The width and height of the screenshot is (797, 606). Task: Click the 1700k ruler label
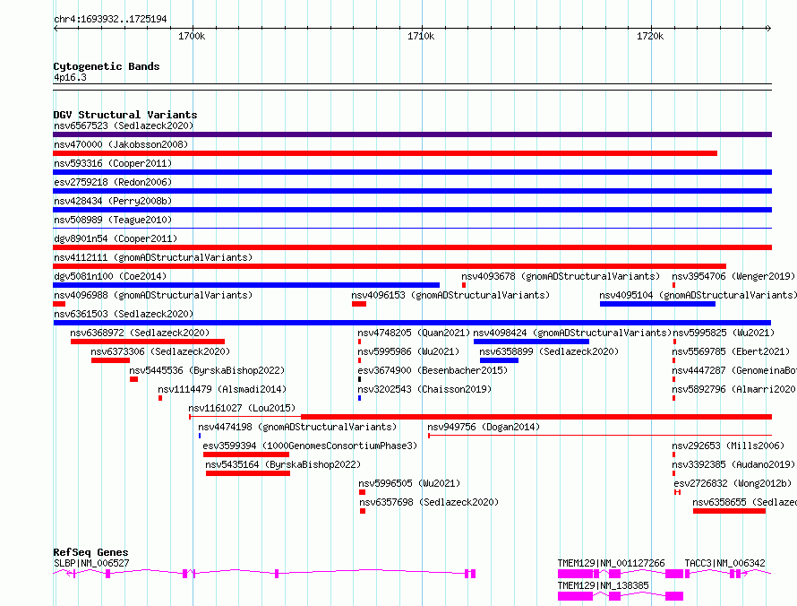click(x=192, y=36)
